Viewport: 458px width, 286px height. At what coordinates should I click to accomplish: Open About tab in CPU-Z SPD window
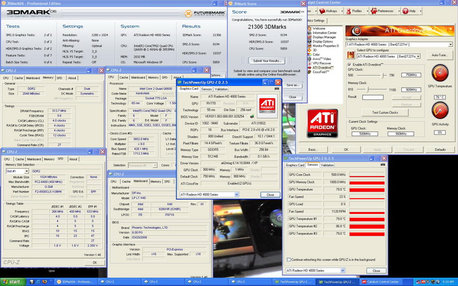[73, 160]
